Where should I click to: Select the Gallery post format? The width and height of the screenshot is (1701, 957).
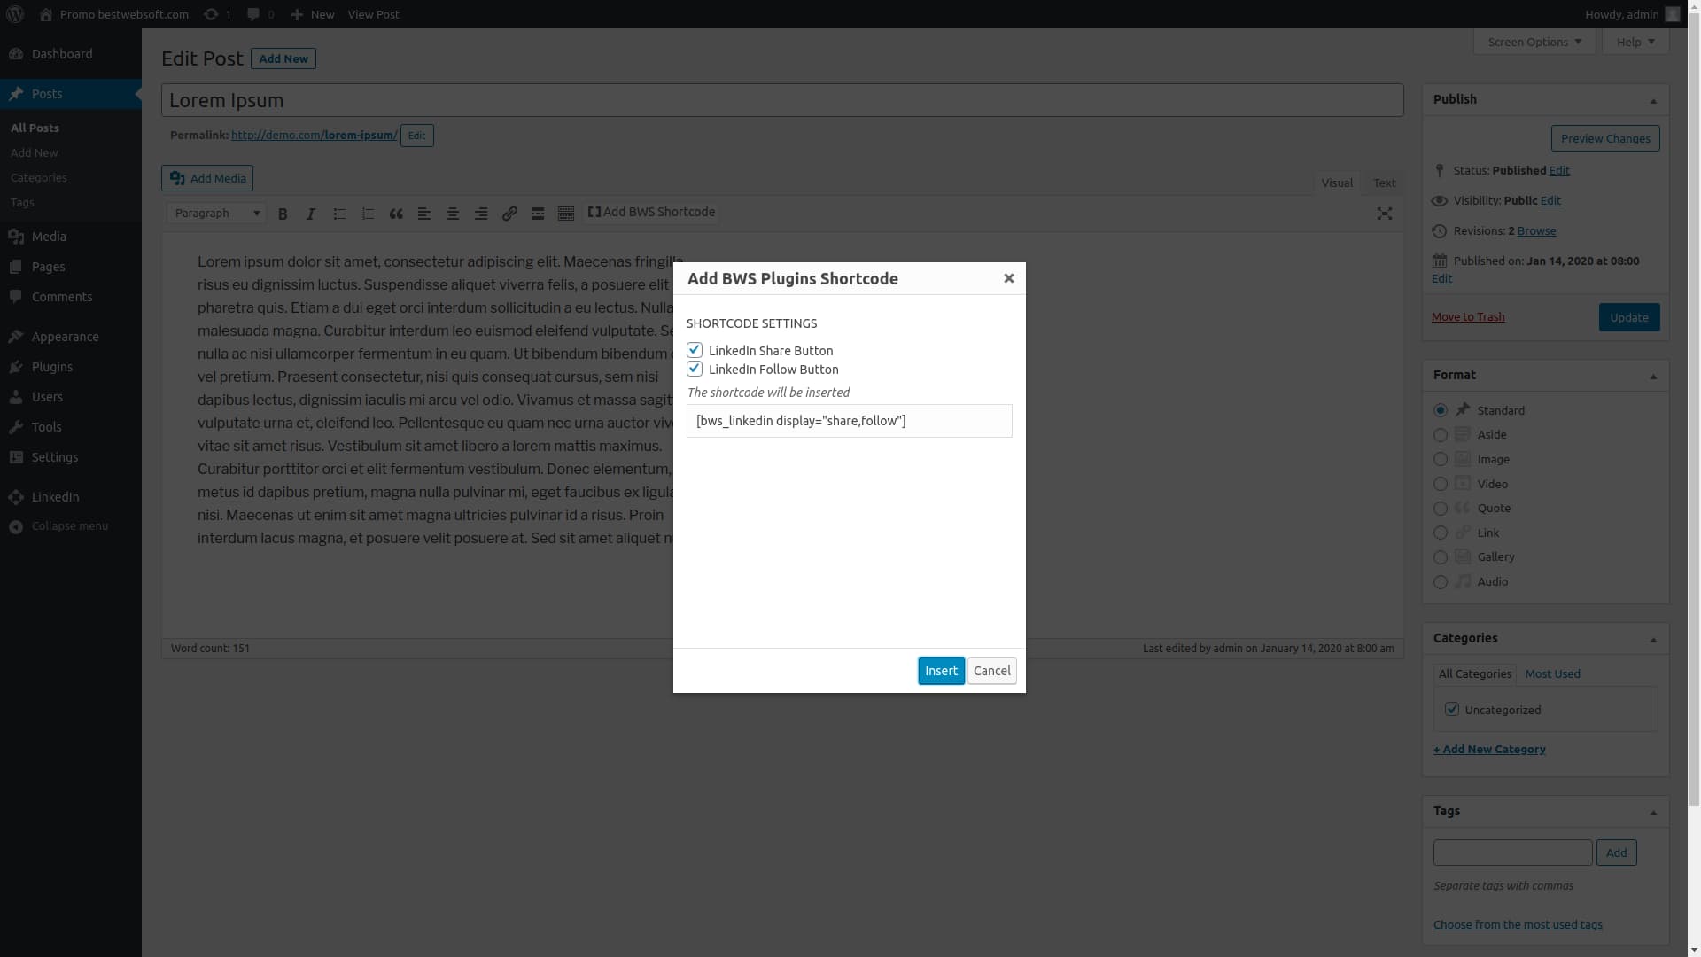[x=1441, y=557]
